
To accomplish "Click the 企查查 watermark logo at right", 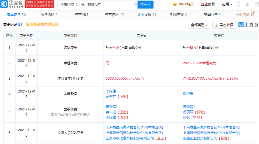I will (x=249, y=25).
